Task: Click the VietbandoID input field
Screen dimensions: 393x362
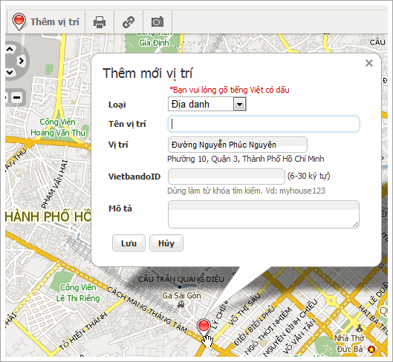Action: (x=227, y=177)
